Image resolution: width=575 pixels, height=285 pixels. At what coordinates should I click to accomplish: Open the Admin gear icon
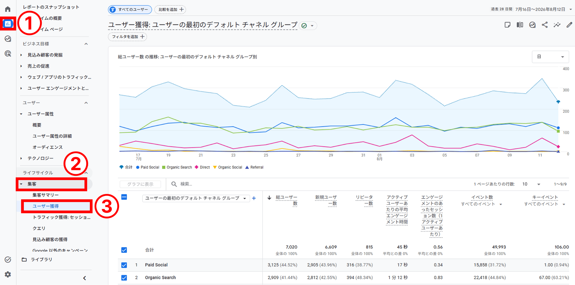click(x=8, y=274)
